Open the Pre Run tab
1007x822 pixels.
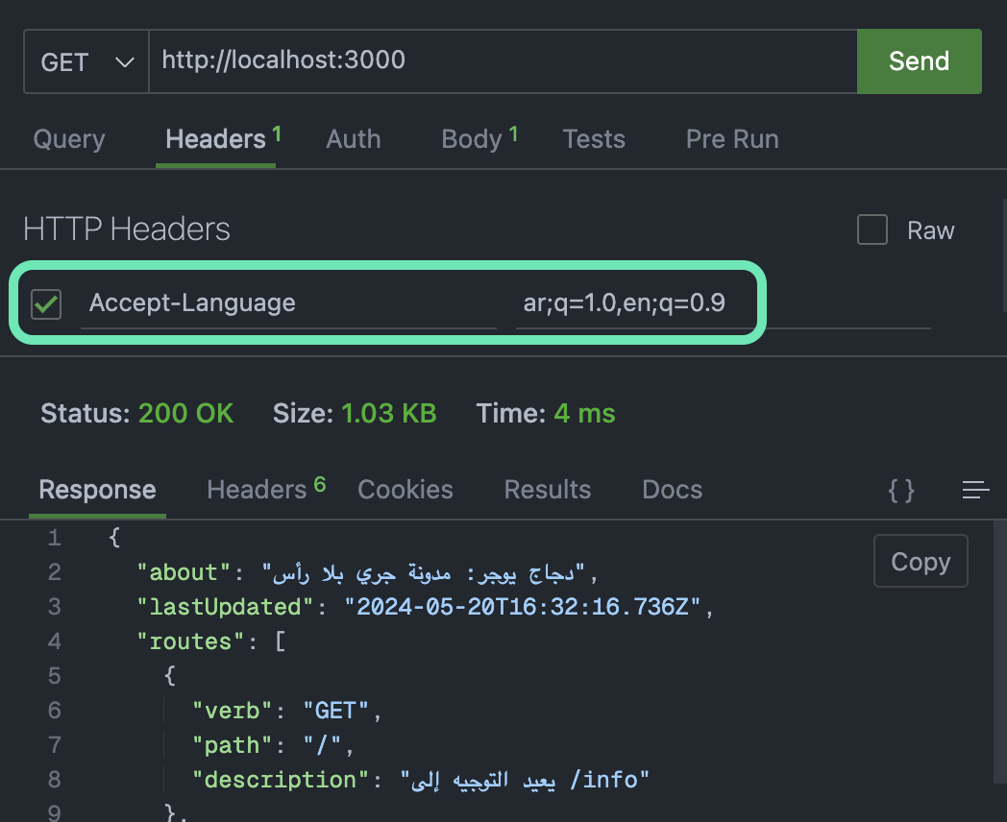(731, 139)
